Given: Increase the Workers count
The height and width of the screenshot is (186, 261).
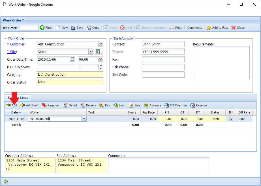Looking at the screenshot, I should [100, 65].
